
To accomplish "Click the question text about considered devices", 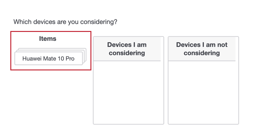I will point(65,22).
